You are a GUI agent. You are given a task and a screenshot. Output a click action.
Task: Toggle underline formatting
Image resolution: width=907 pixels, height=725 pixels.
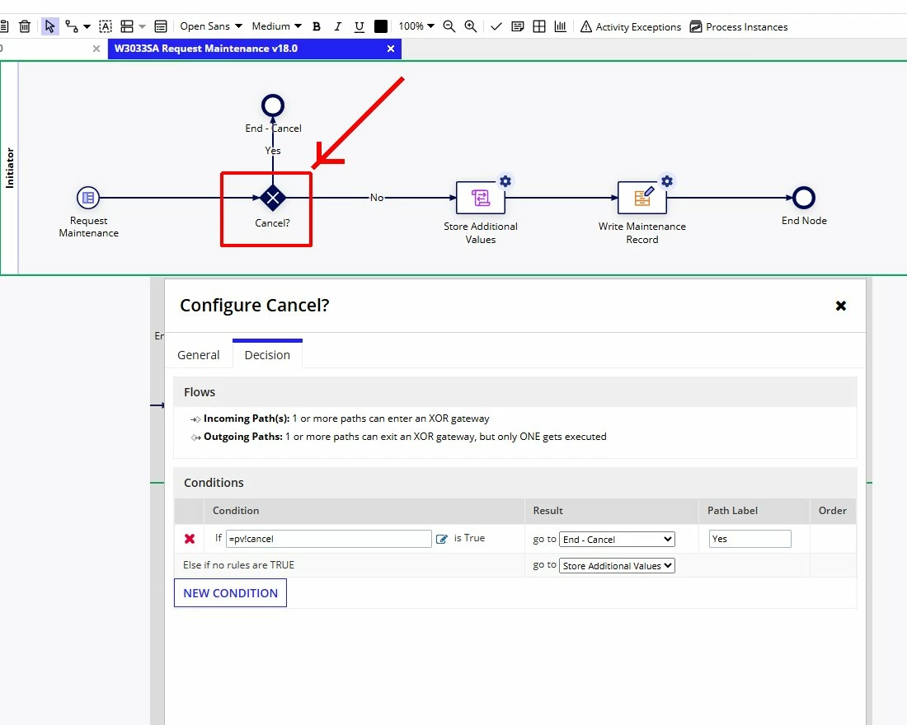coord(360,26)
